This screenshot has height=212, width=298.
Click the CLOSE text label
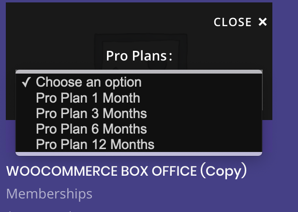point(233,22)
